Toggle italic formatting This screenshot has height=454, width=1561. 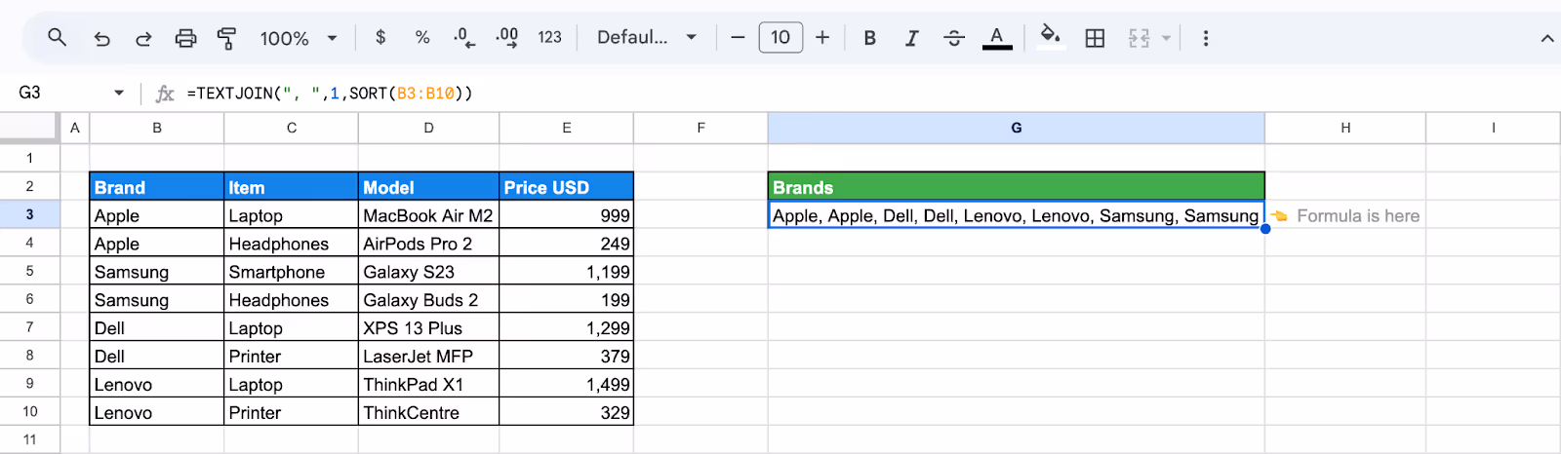pyautogui.click(x=911, y=37)
